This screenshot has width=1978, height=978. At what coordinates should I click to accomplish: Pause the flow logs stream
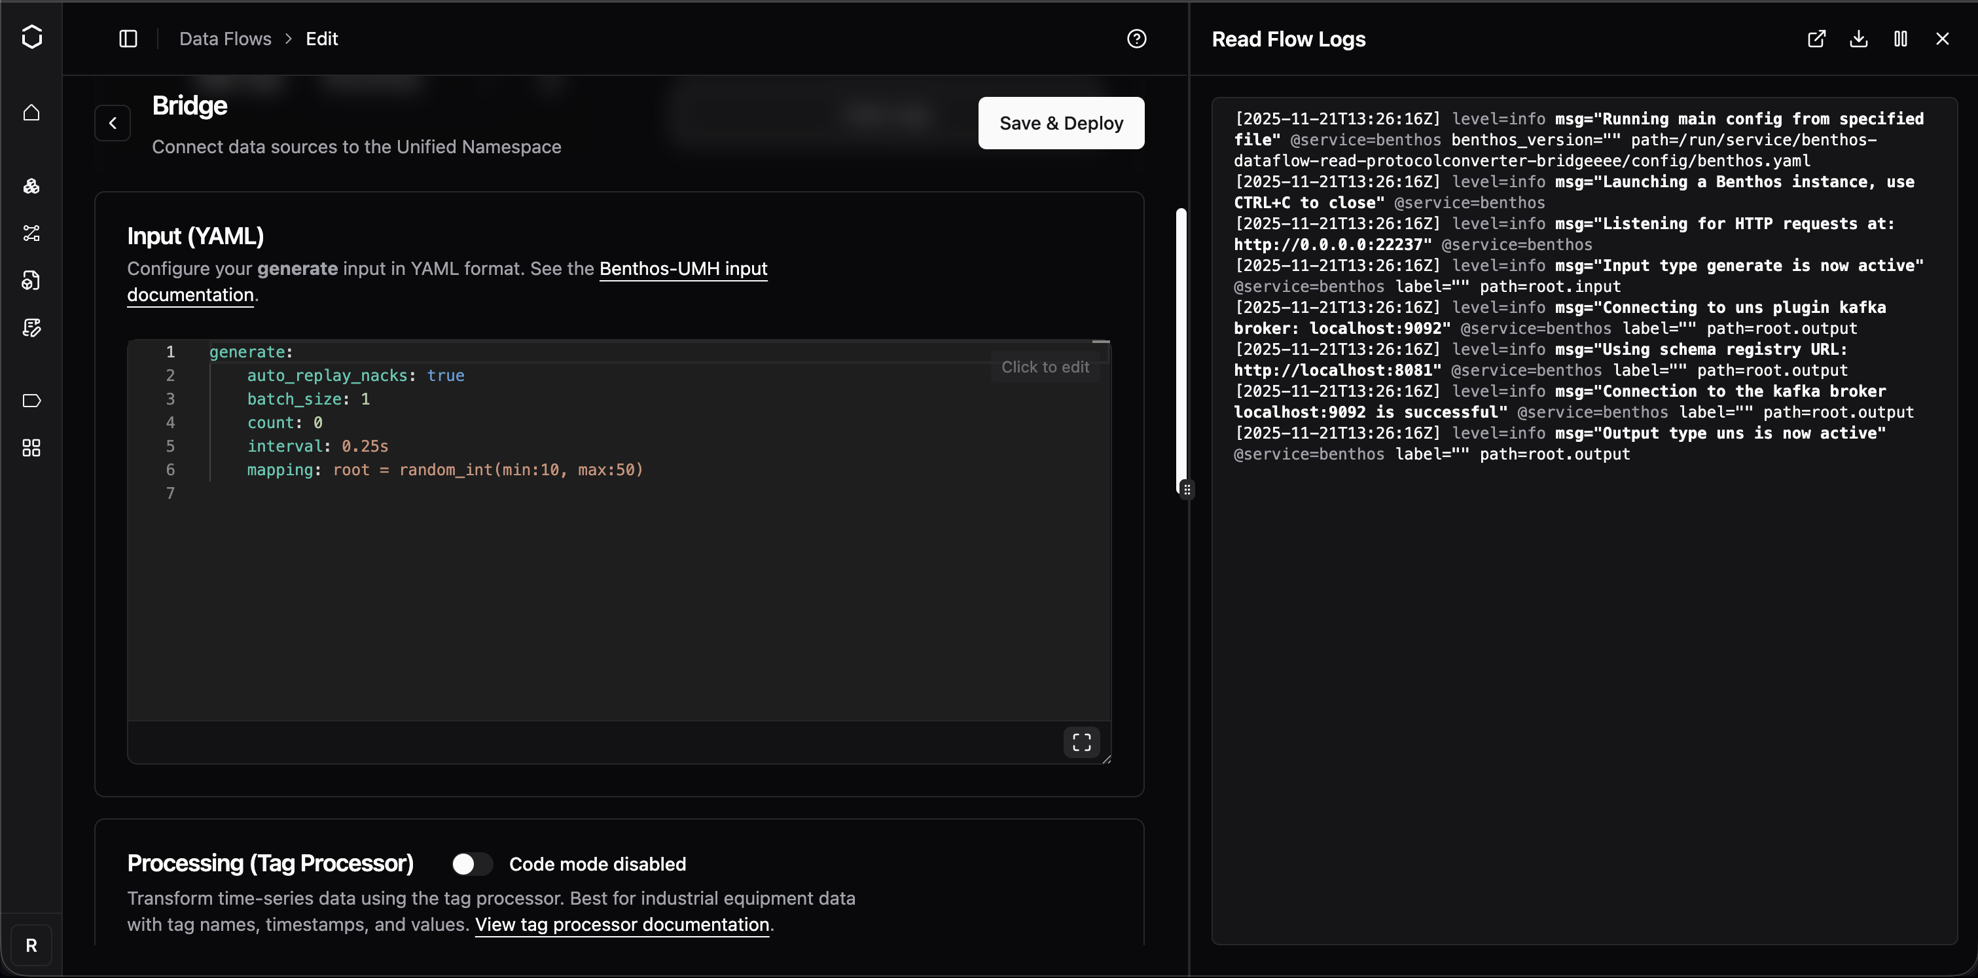[x=1901, y=39]
